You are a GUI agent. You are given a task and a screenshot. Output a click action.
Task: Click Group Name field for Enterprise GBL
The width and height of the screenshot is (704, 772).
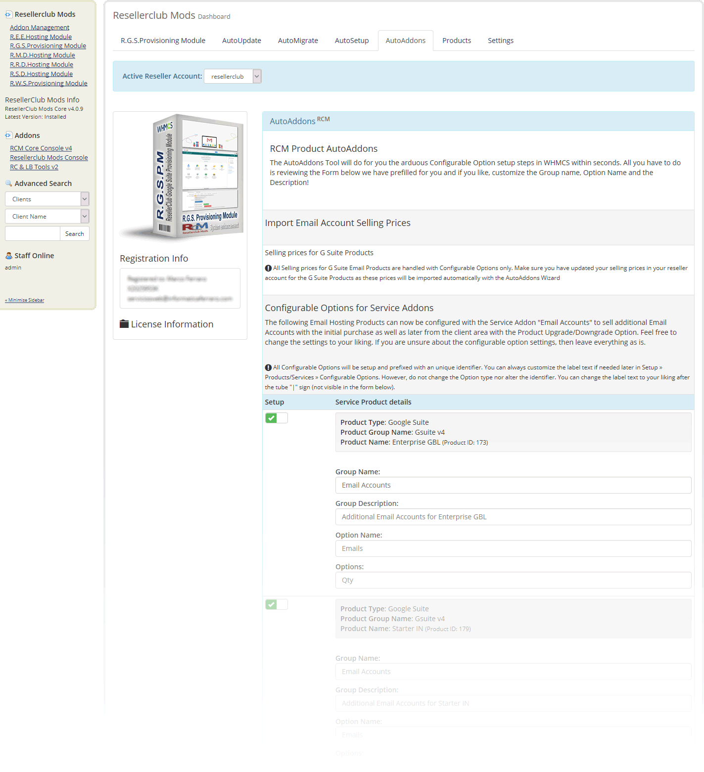click(514, 485)
